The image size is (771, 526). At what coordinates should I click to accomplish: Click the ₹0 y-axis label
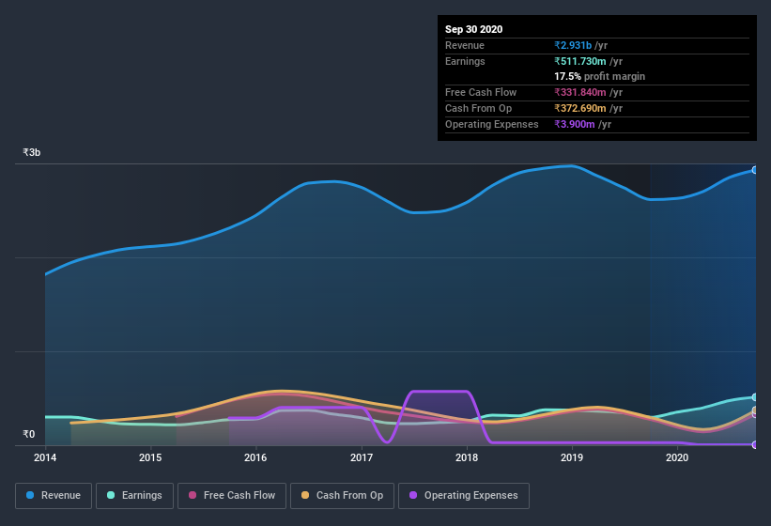click(28, 434)
